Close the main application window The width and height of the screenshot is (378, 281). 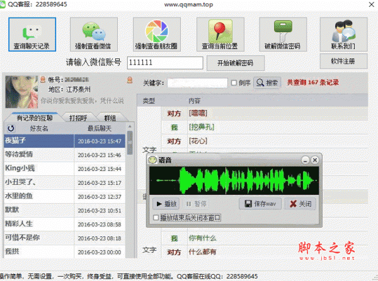372,4
